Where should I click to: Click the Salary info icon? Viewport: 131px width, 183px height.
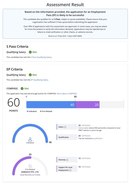[65, 127]
